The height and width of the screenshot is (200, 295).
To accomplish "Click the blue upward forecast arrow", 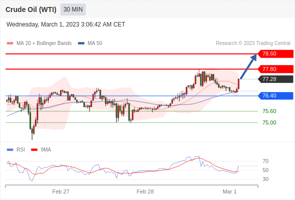I will pyautogui.click(x=248, y=66).
